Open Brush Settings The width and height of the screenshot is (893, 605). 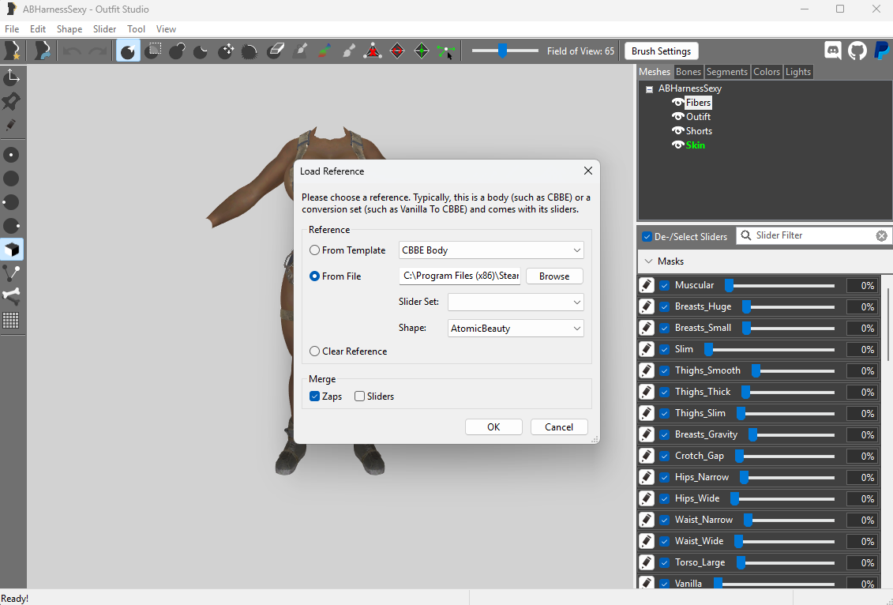pos(661,51)
